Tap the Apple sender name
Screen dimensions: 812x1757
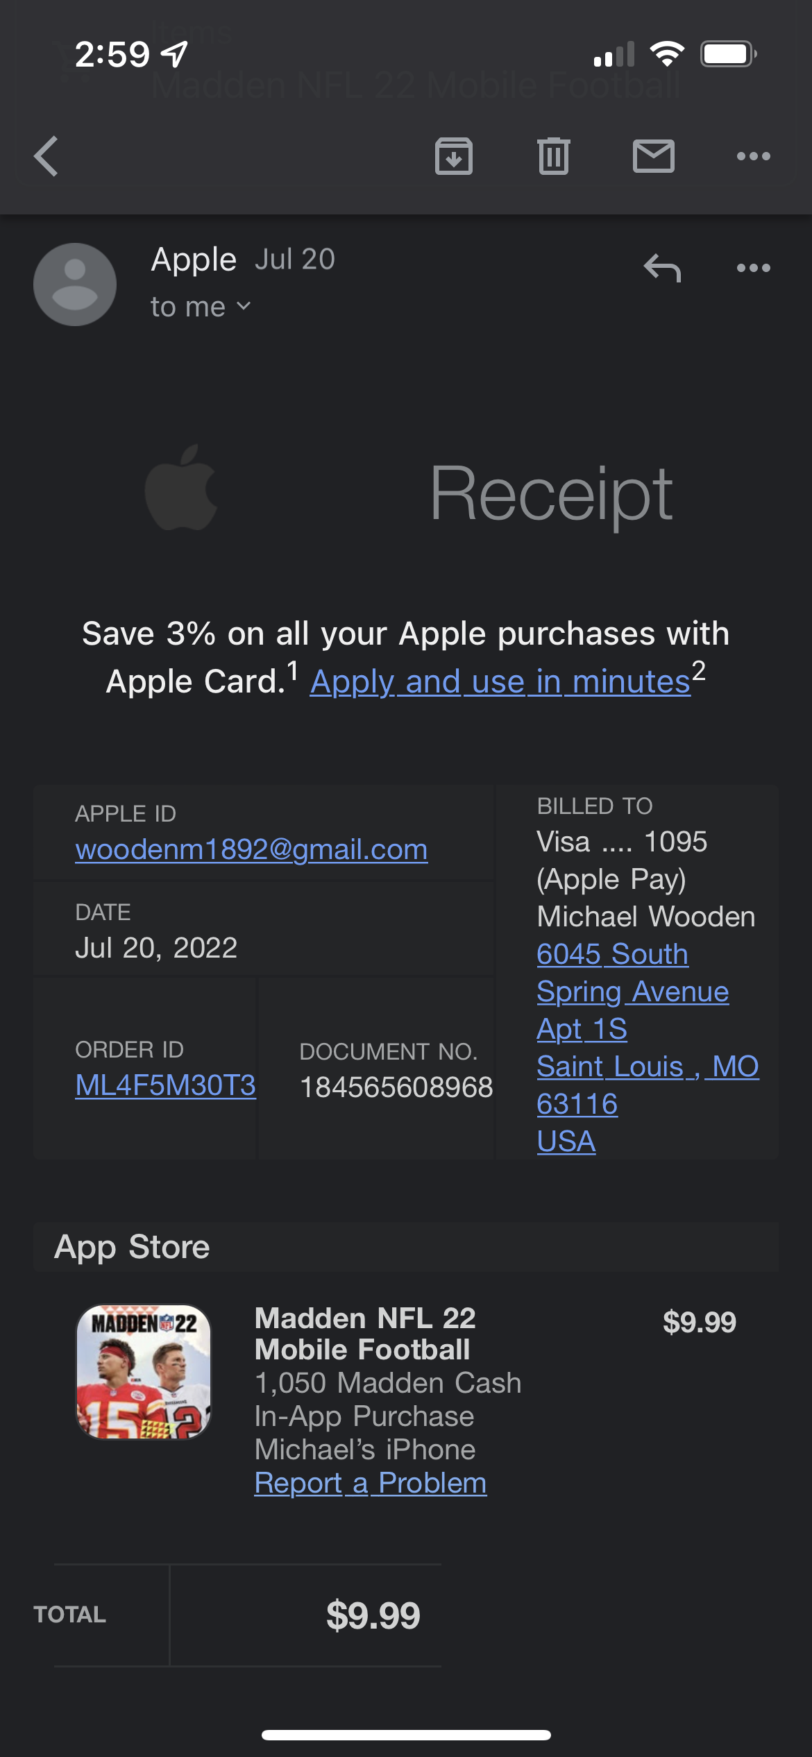tap(194, 260)
